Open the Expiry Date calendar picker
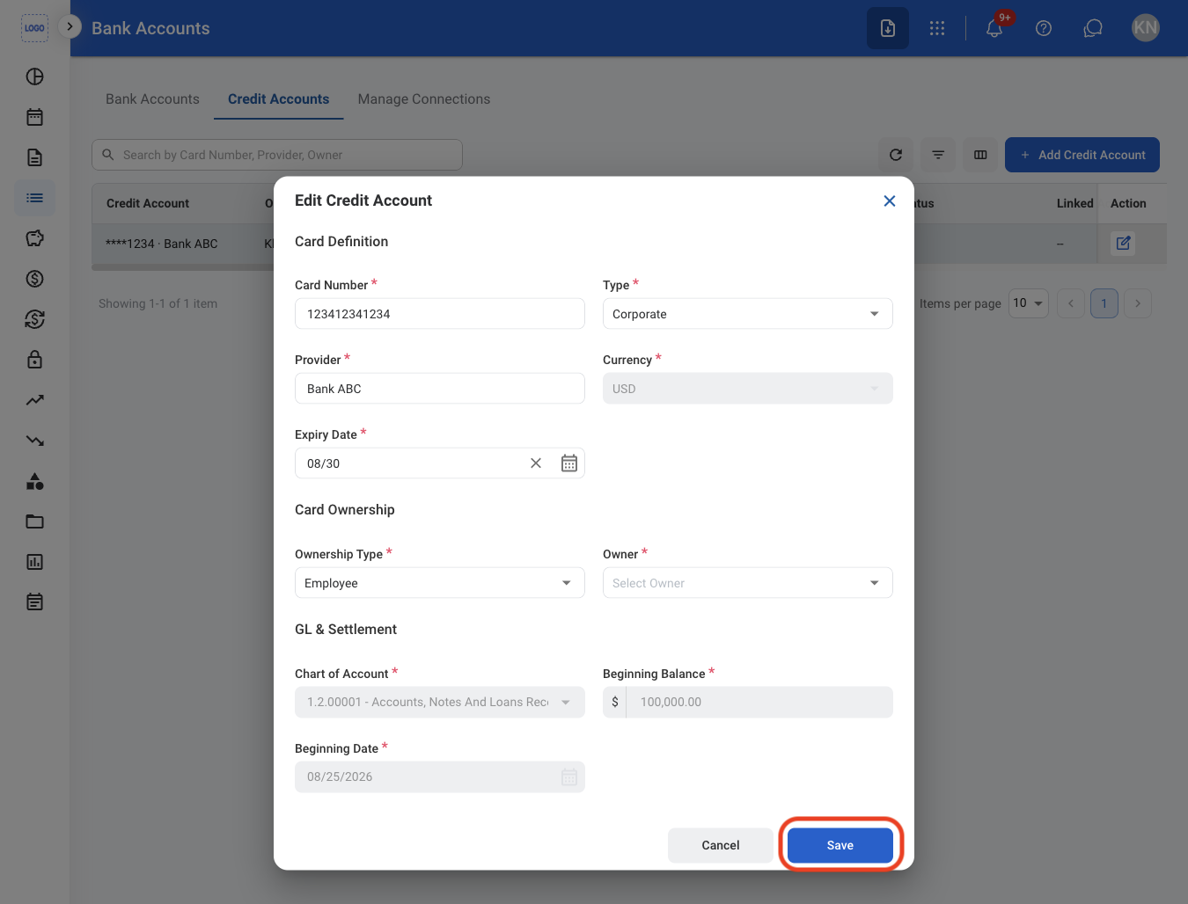The image size is (1188, 904). coord(569,463)
